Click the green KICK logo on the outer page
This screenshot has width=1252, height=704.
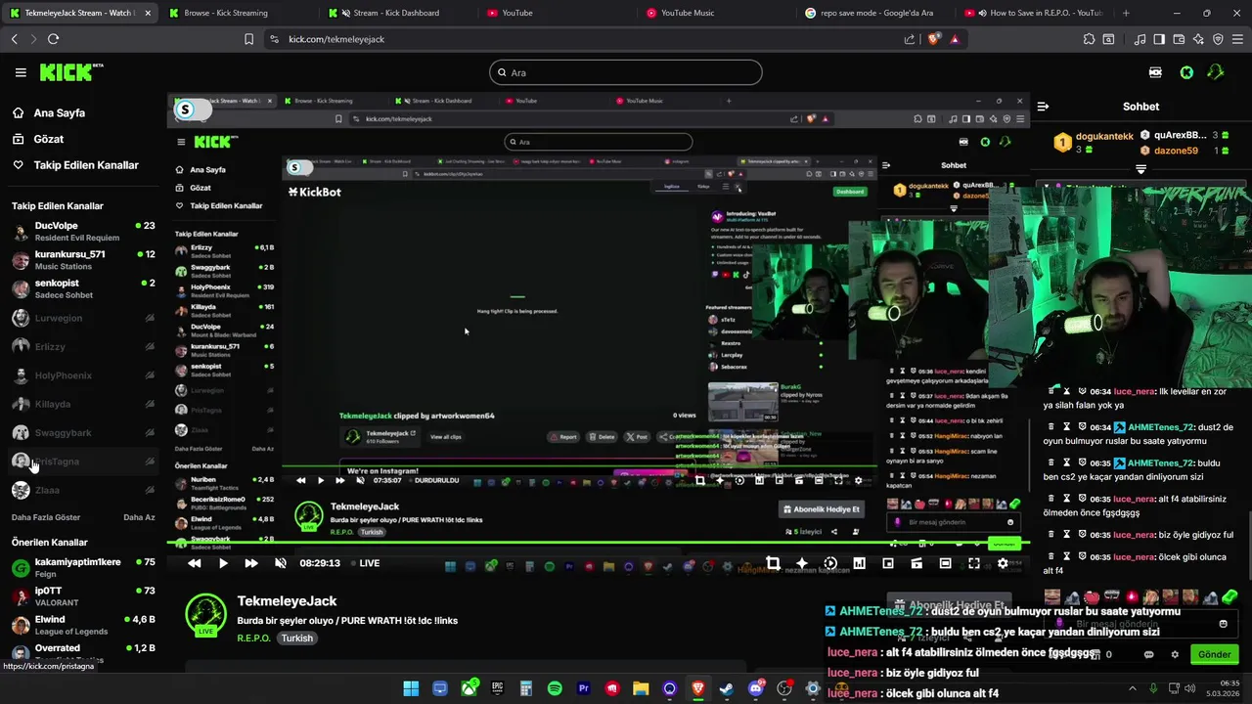[70, 72]
